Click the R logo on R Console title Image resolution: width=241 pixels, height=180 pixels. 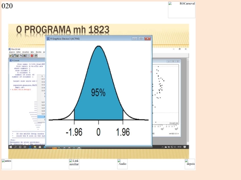coord(11,60)
